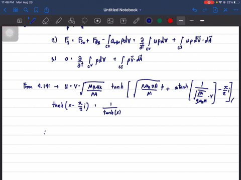Select the first stroke thickness option

(x=181, y=20)
